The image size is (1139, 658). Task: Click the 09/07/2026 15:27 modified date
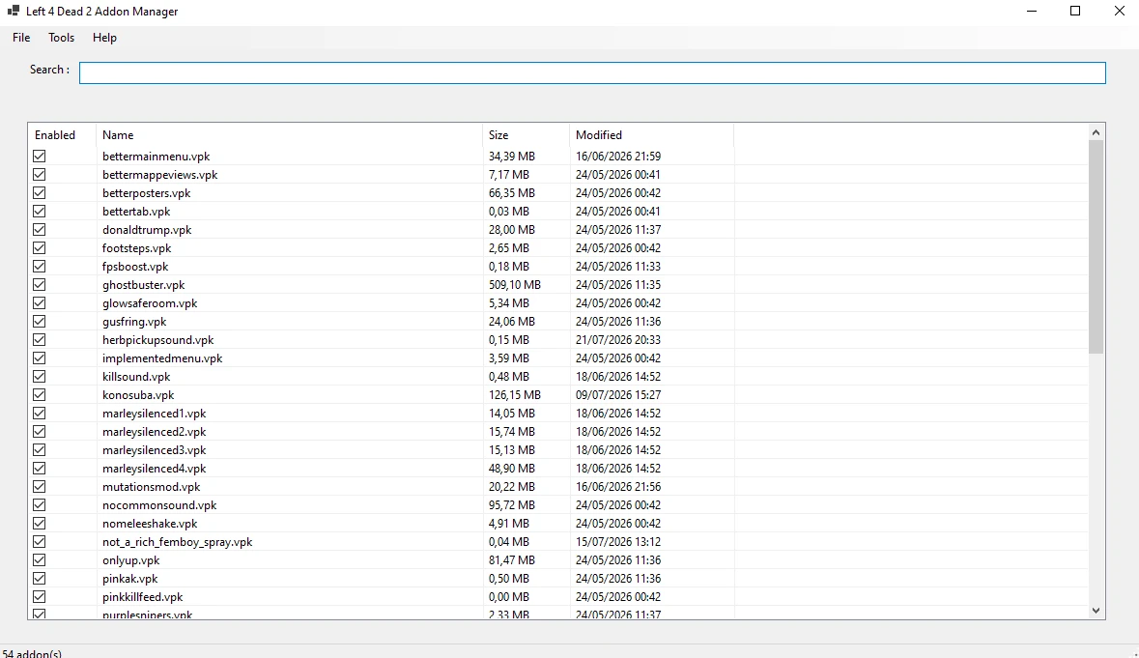point(618,395)
